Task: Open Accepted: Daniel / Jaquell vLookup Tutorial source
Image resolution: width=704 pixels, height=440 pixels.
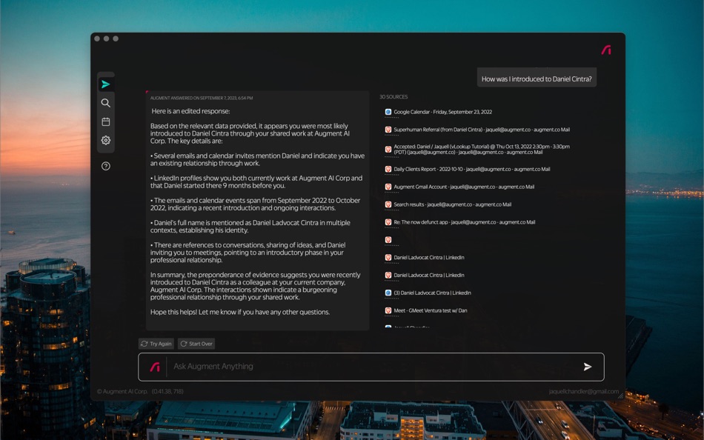Action: (x=482, y=149)
